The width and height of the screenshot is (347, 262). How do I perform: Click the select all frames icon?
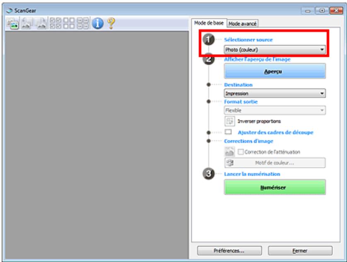[83, 23]
